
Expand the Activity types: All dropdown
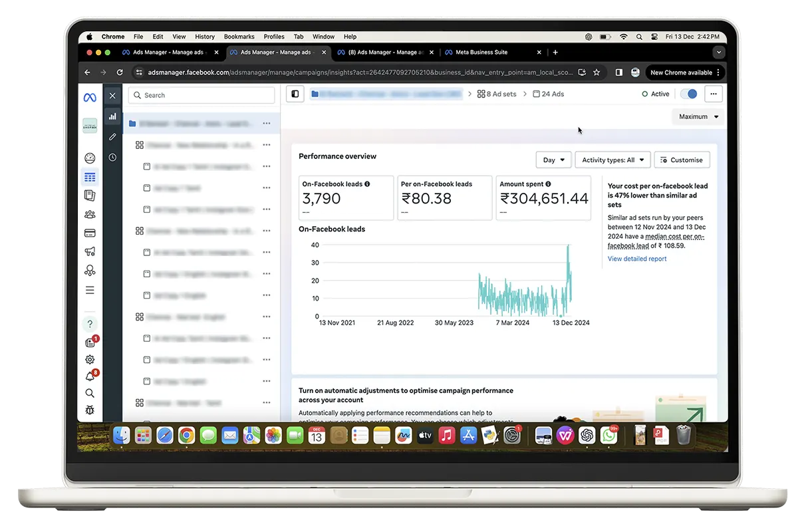coord(612,160)
